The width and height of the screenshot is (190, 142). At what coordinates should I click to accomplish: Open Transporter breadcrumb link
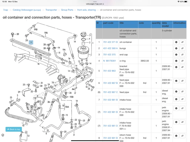(x=51, y=10)
